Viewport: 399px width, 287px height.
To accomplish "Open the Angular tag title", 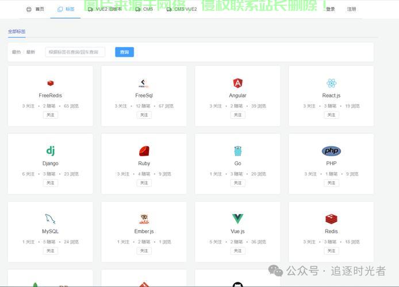I will tap(237, 95).
